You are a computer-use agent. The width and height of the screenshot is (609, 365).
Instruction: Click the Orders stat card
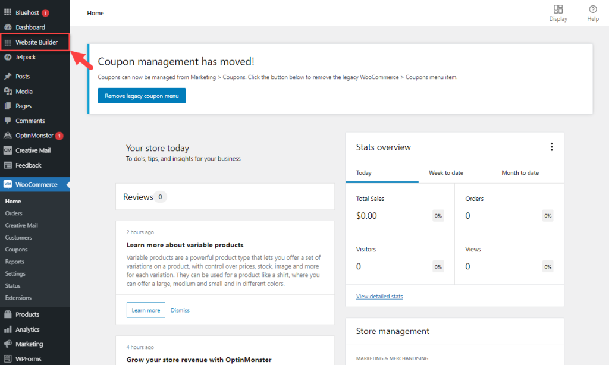click(509, 209)
